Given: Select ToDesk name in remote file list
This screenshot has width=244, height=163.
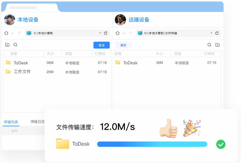Looking at the screenshot, I should 130,63.
